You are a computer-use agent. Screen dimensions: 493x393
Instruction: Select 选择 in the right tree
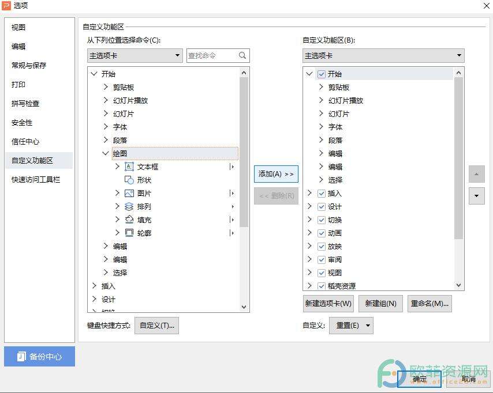pos(335,180)
